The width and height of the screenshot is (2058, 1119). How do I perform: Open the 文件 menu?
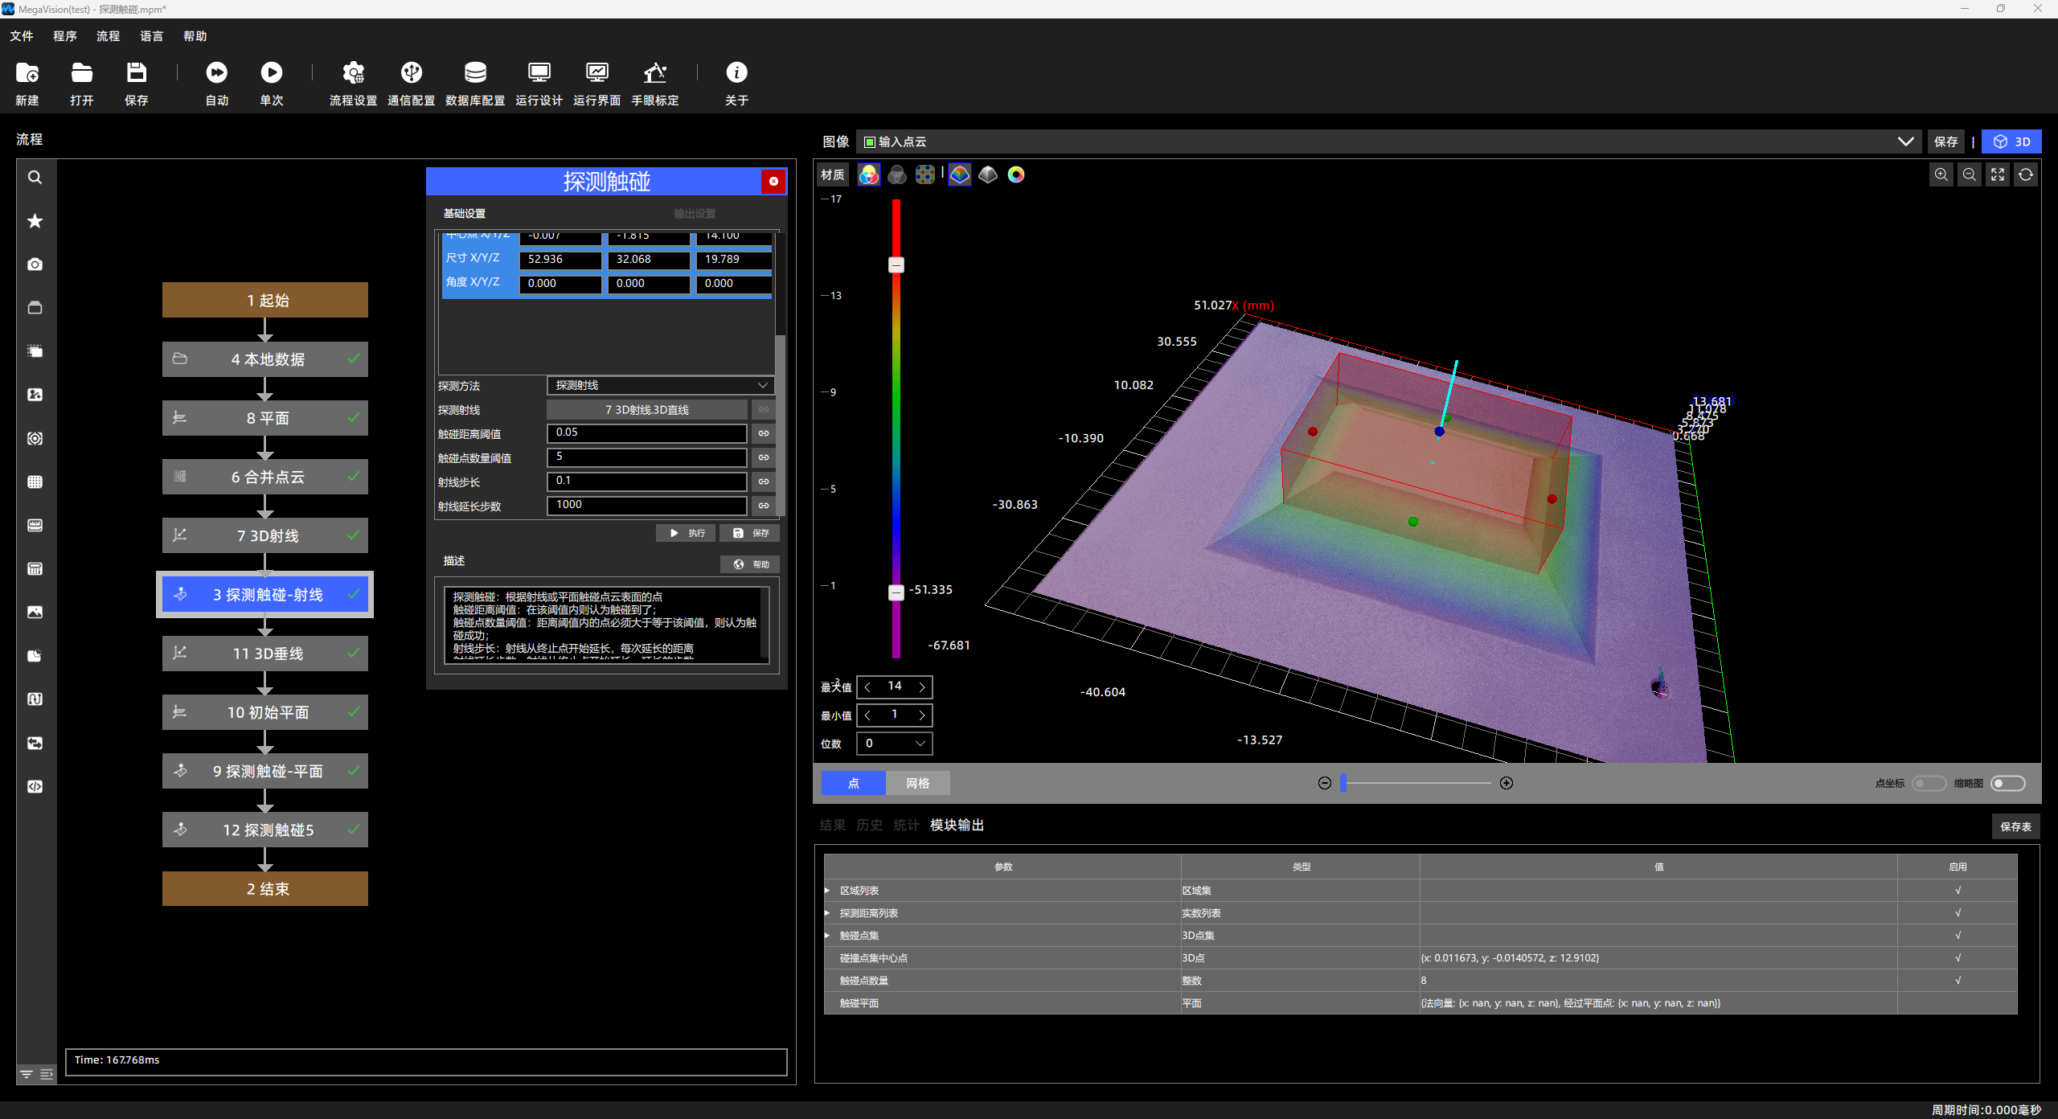point(22,36)
